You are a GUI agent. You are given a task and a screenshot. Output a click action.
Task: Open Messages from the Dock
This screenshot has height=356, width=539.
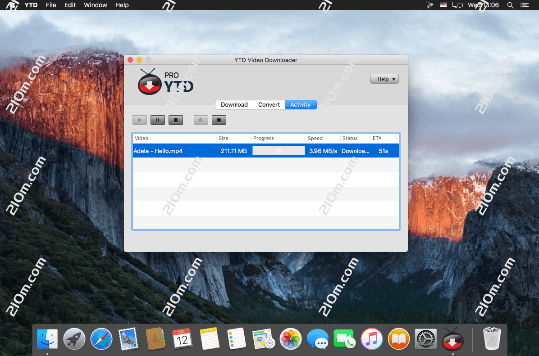[x=317, y=339]
